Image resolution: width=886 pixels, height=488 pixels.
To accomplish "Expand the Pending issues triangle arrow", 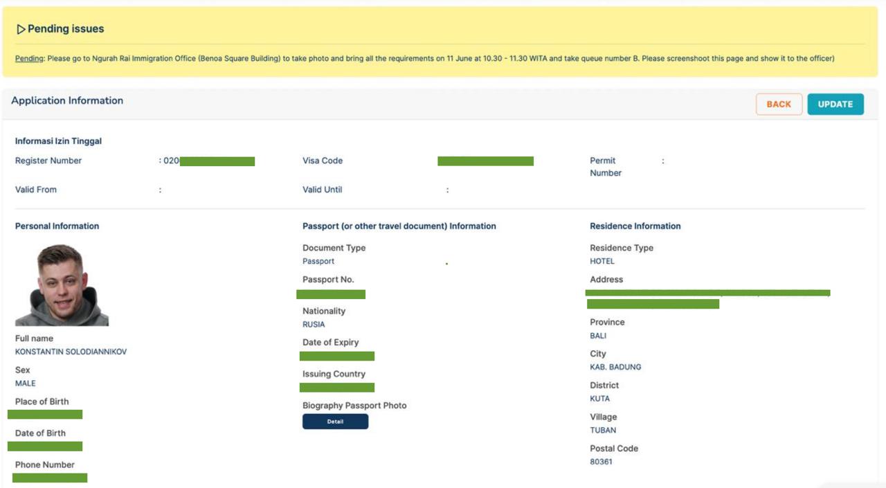I will pyautogui.click(x=21, y=29).
